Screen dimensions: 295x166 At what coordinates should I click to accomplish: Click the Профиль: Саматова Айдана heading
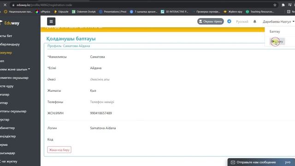tap(69, 46)
